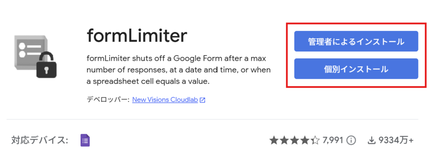Select the half-filled fifth rating star
This screenshot has width=432, height=166.
tap(315, 140)
